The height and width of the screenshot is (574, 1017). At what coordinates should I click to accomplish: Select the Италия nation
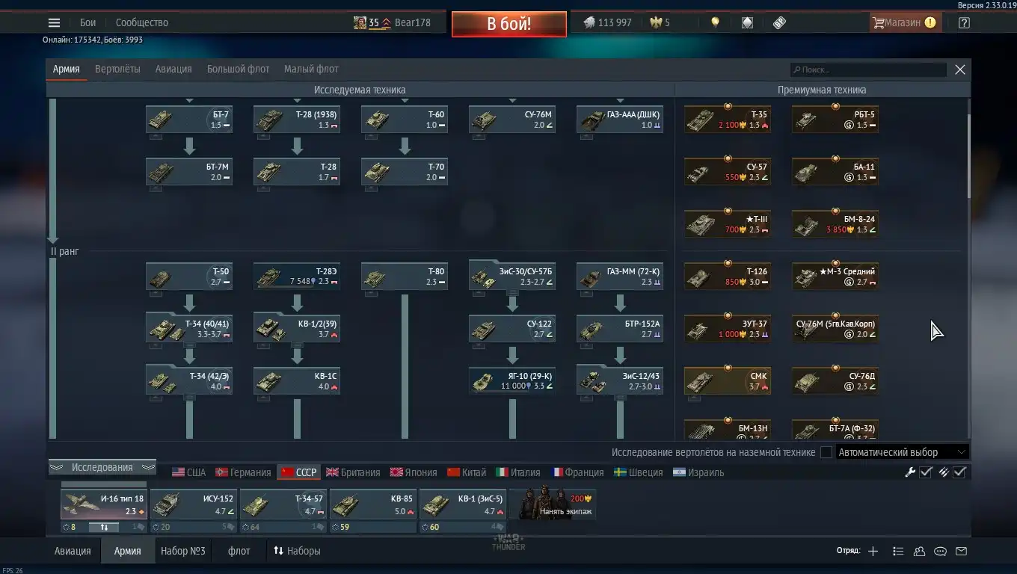pyautogui.click(x=518, y=472)
